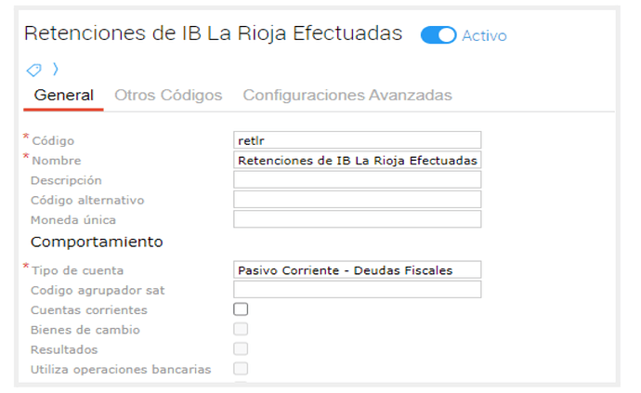Focus the Nombre text field
641x393 pixels.
[x=357, y=160]
